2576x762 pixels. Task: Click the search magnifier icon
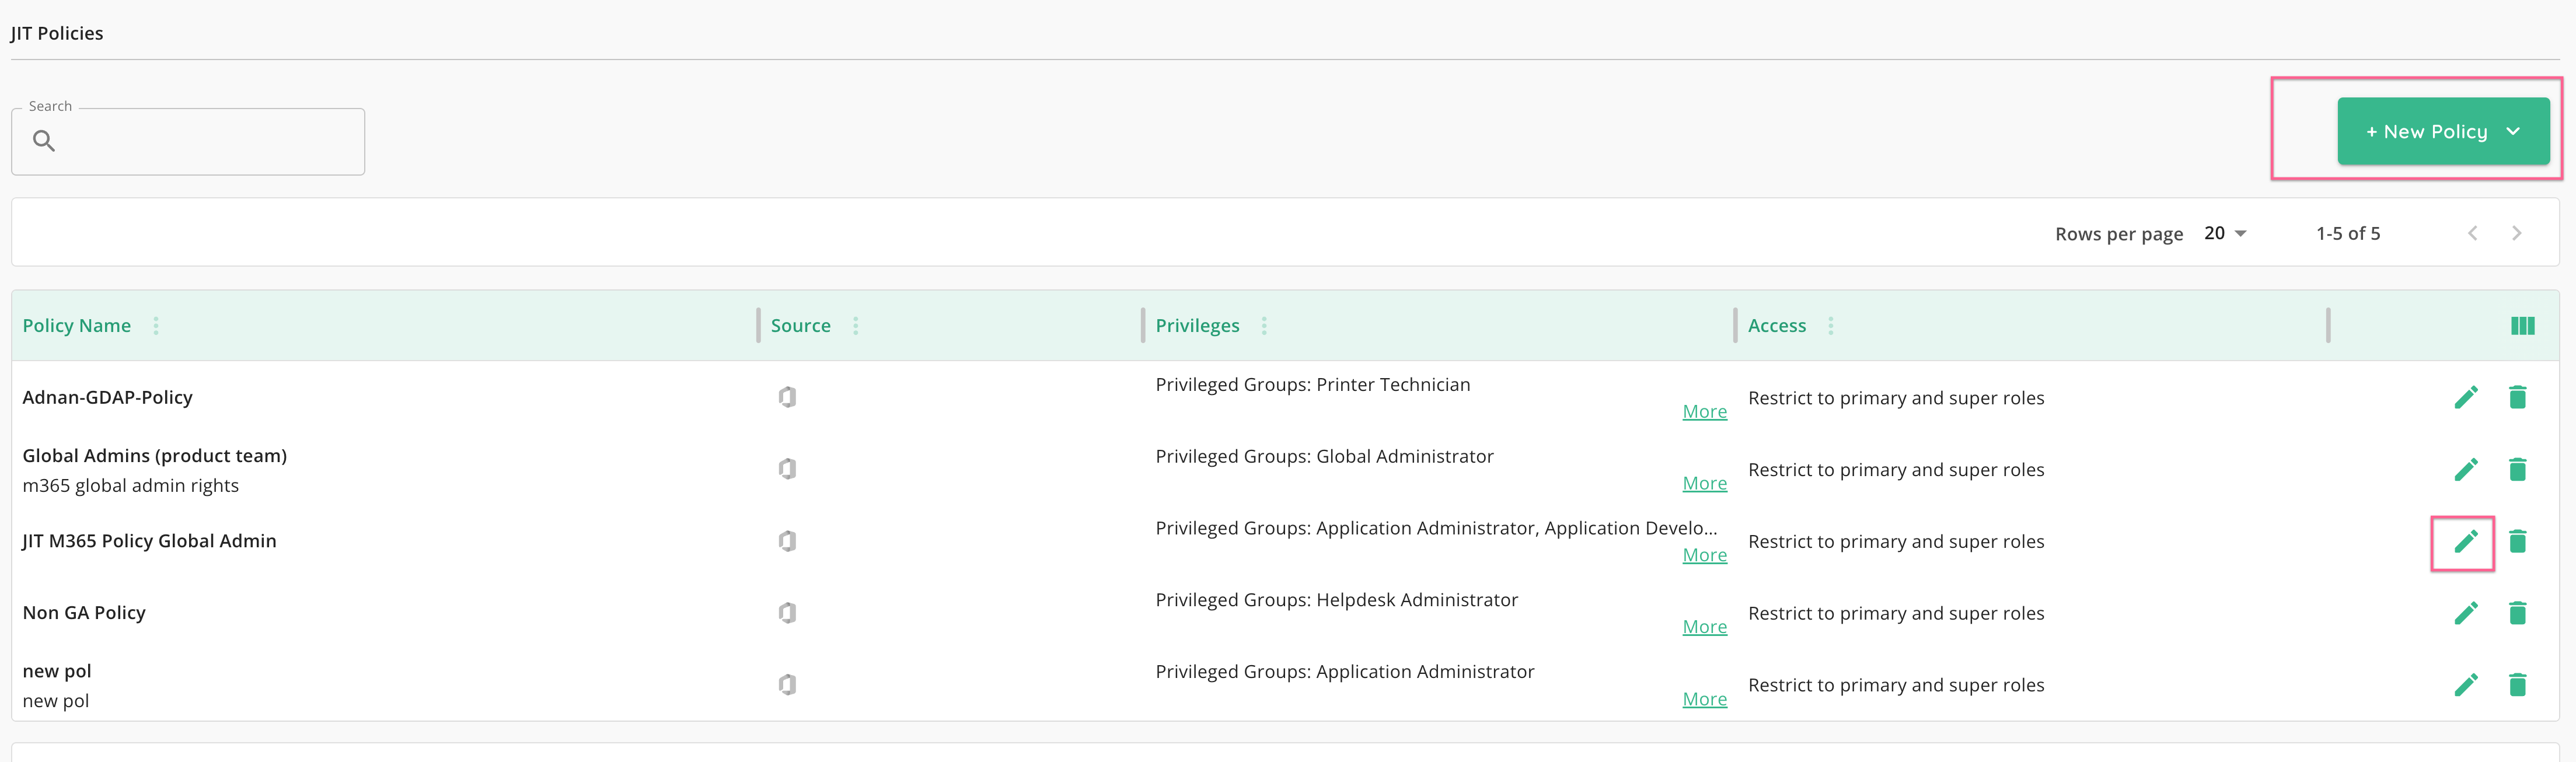click(x=44, y=141)
